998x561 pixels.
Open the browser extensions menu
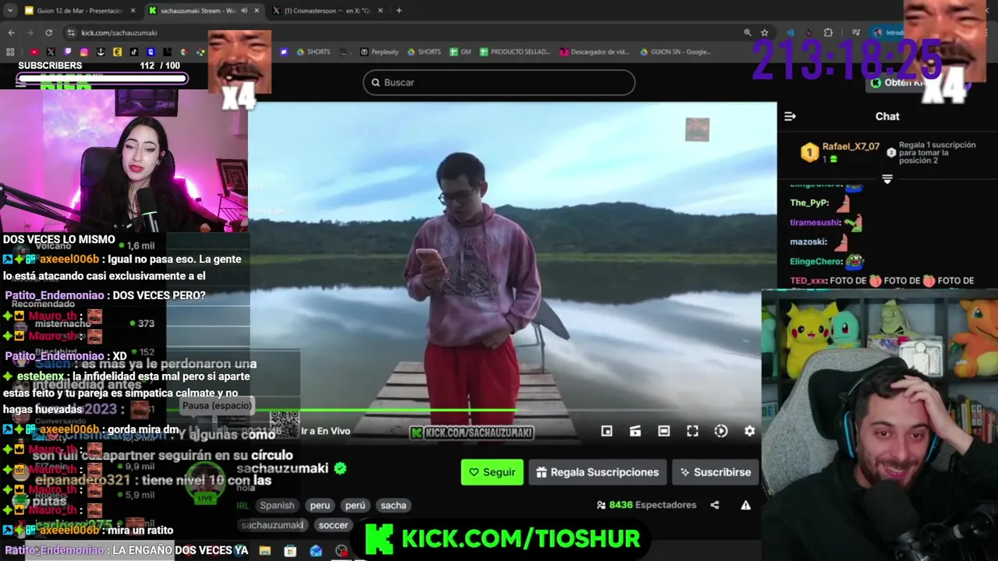pos(828,33)
